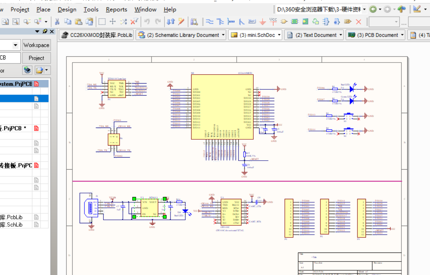Screen dimensions: 430x275
Task: Click the Copy icon
Action: coord(68,21)
